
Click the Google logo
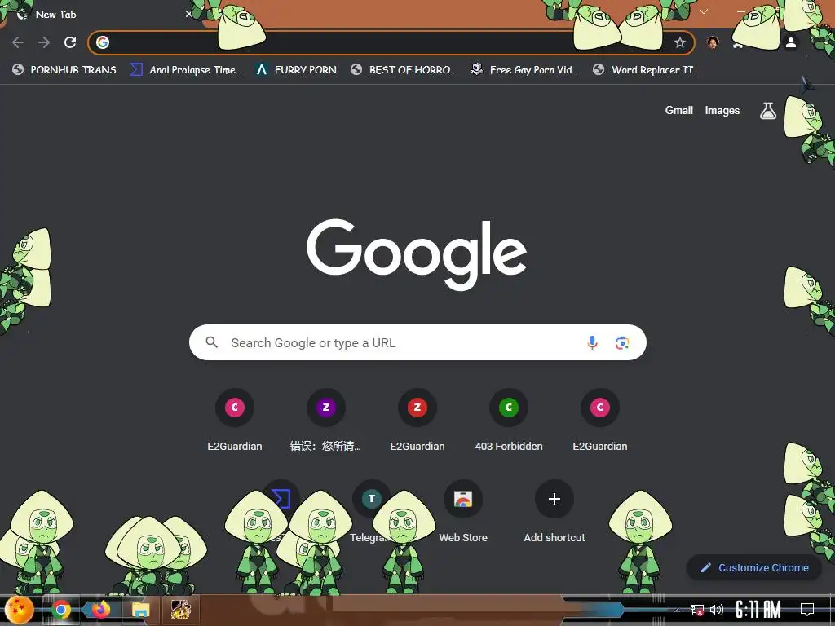pyautogui.click(x=417, y=254)
